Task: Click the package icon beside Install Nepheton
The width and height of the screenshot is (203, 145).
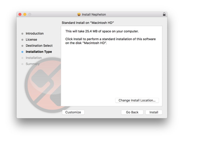Action: pos(79,14)
